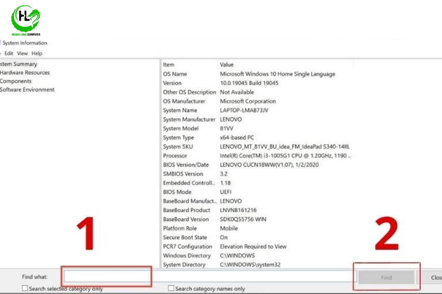Click the Value column header
This screenshot has width=442, height=294.
point(226,64)
